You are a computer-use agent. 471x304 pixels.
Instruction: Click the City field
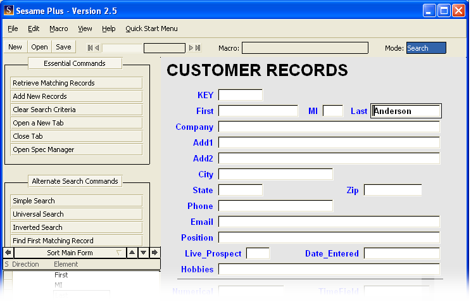(x=275, y=174)
